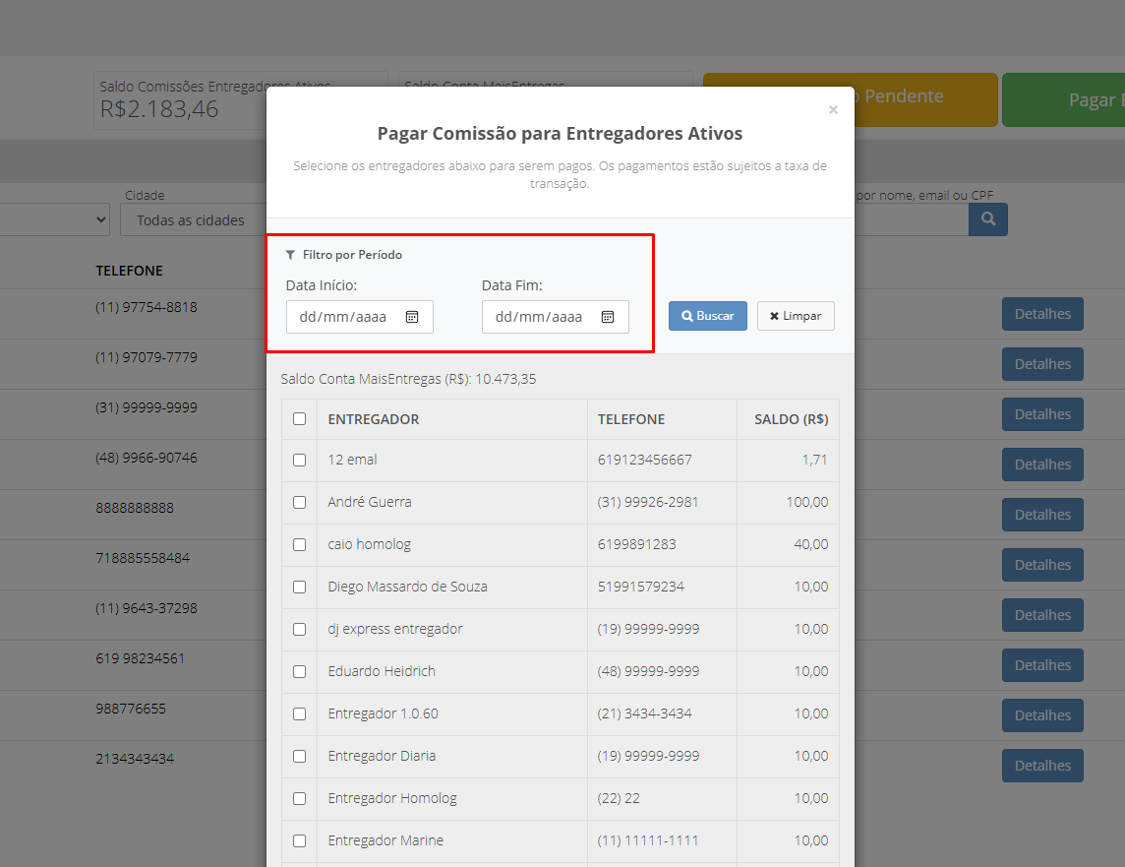Screen dimensions: 1125x867
Task: Select checkbox for André Guerra
Action: [x=300, y=503]
